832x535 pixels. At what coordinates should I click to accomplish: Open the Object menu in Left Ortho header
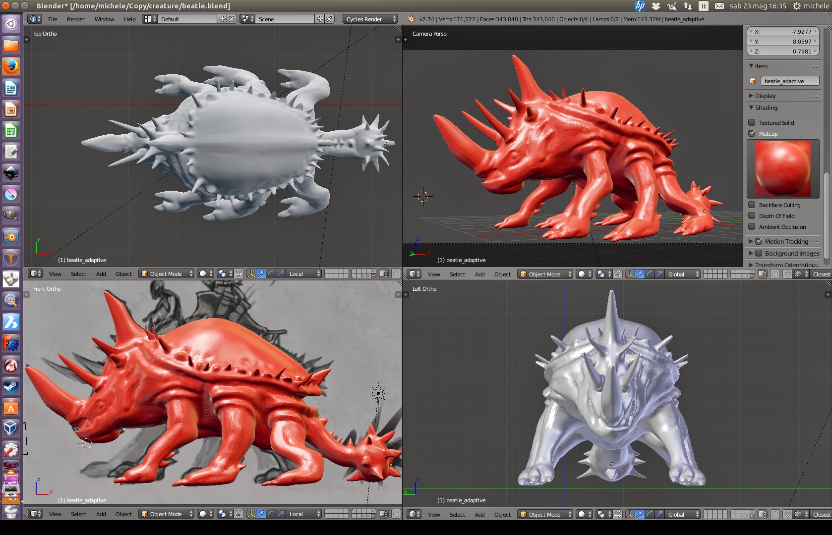(502, 514)
